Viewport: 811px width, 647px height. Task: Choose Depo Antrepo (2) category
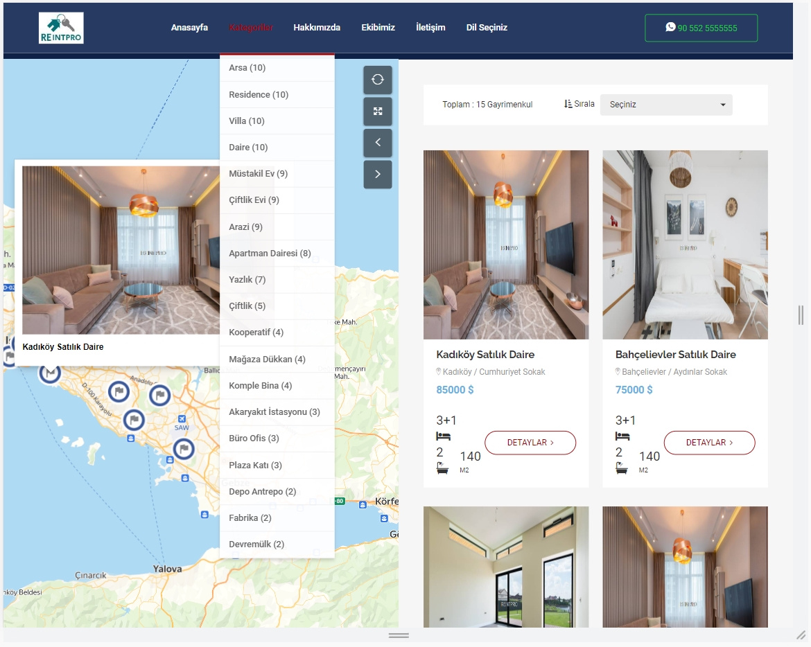277,491
